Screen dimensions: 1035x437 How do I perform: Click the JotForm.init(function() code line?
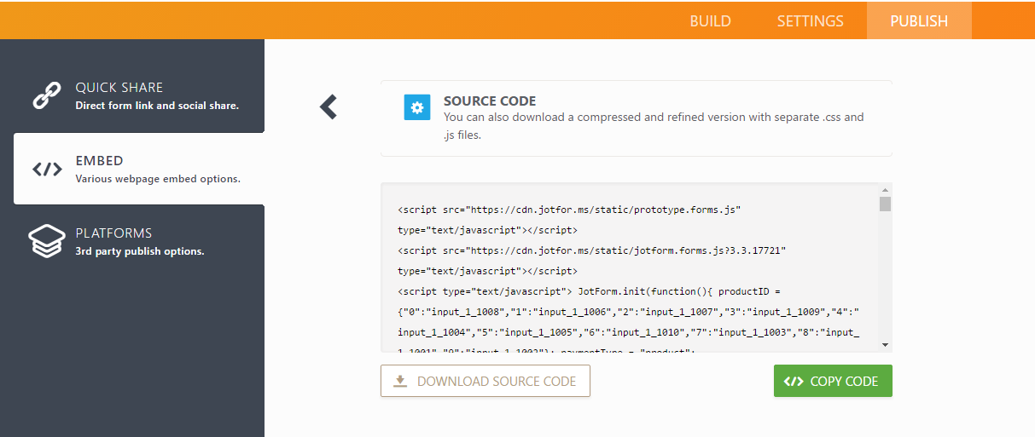point(589,291)
